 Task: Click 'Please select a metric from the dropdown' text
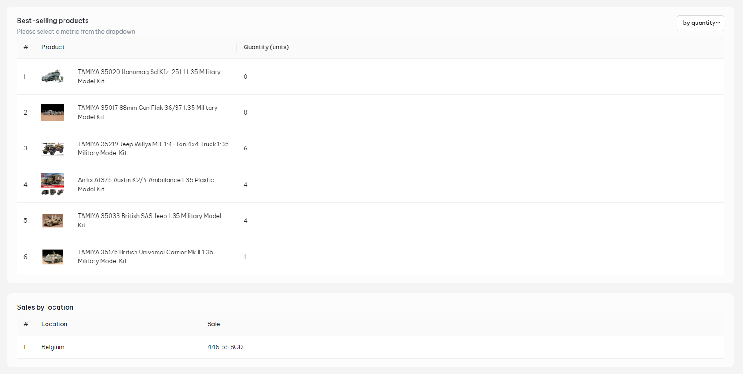pyautogui.click(x=76, y=31)
